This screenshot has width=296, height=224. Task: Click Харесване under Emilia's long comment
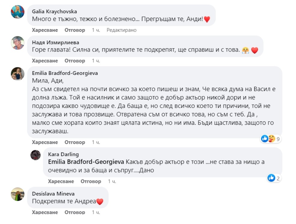click(45, 142)
